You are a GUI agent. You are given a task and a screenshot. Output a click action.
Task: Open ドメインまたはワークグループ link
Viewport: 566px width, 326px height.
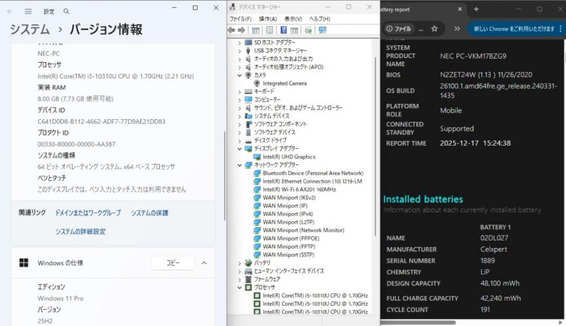pyautogui.click(x=88, y=213)
